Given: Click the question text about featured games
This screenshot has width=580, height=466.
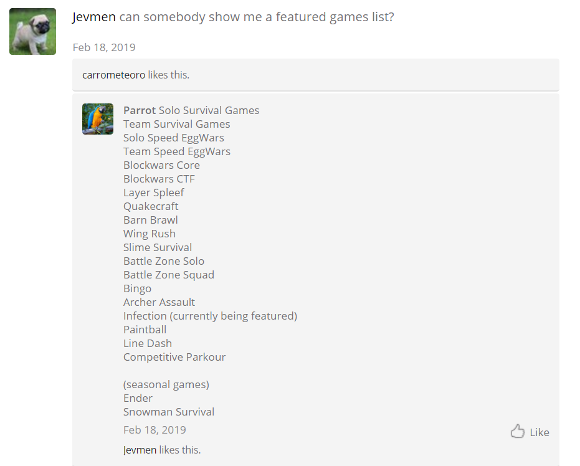Looking at the screenshot, I should click(257, 17).
